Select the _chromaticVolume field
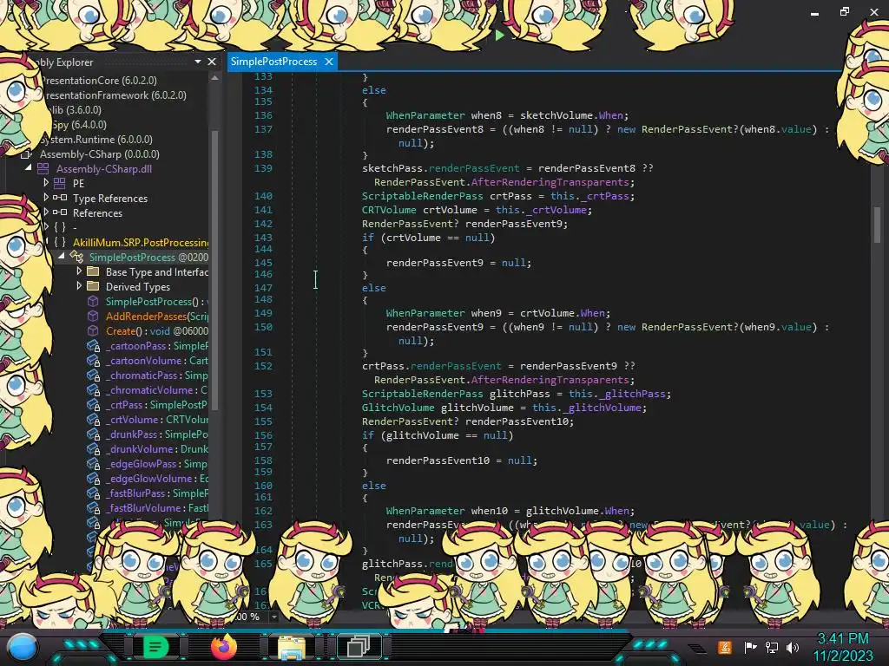Image resolution: width=889 pixels, height=666 pixels. (x=157, y=389)
